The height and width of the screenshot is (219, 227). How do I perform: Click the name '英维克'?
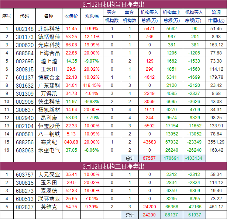[x=49, y=207]
